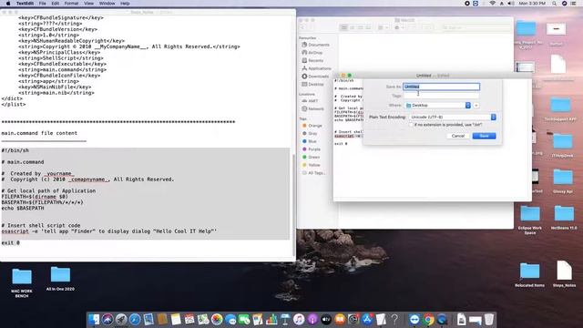Open Photos from the Dock
This screenshot has width=583, height=328.
(217, 319)
